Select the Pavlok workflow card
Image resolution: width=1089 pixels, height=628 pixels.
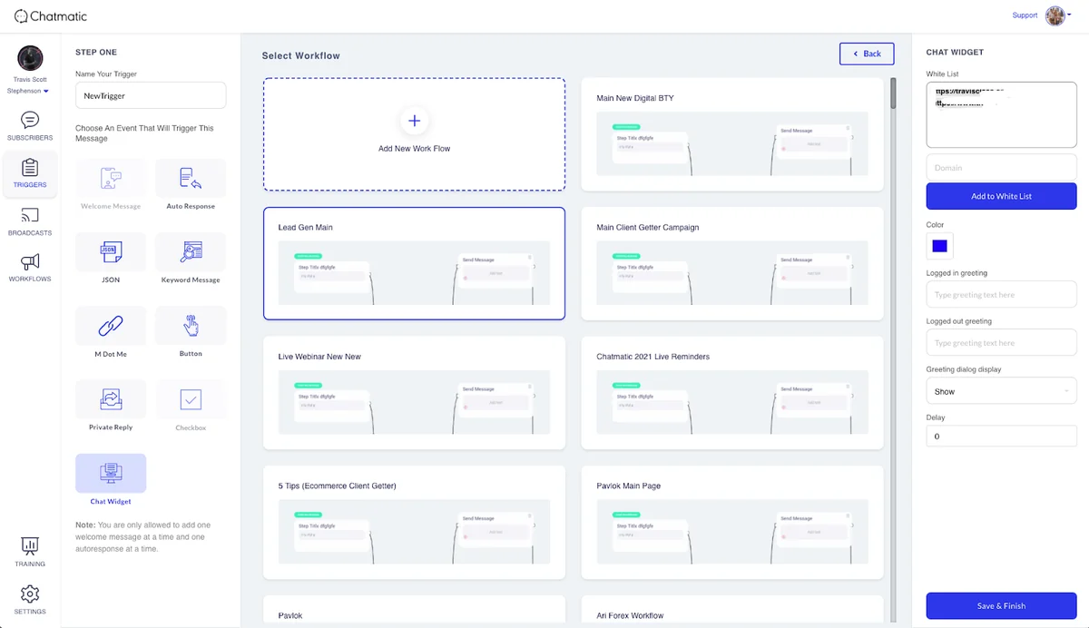tap(414, 611)
